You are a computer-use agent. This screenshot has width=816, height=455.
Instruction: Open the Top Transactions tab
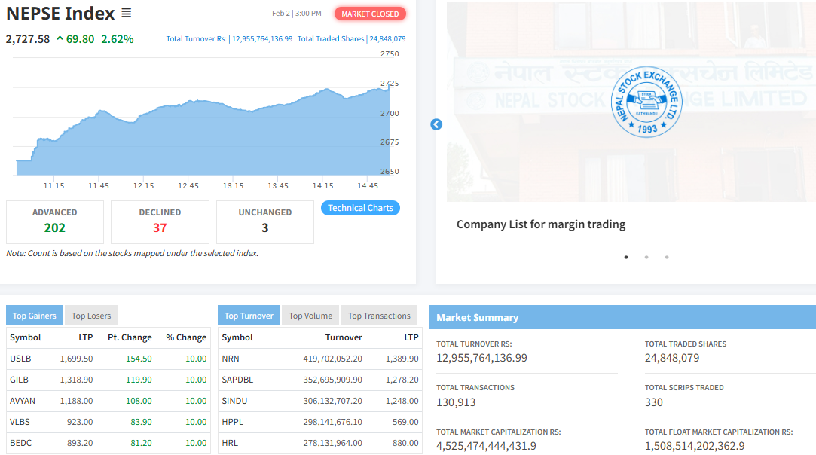379,316
